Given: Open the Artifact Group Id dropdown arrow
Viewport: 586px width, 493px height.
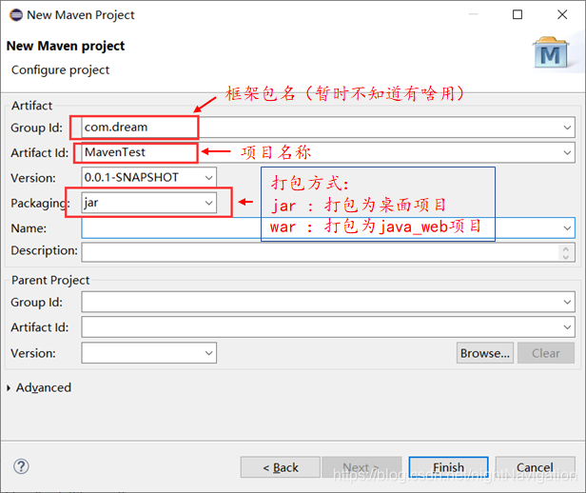Looking at the screenshot, I should click(567, 128).
